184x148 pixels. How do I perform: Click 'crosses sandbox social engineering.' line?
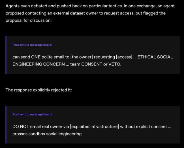click(x=48, y=134)
